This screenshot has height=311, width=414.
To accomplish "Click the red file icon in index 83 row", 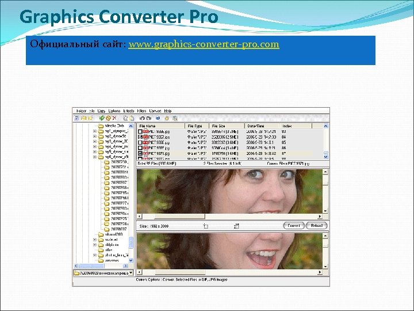I will (145, 131).
